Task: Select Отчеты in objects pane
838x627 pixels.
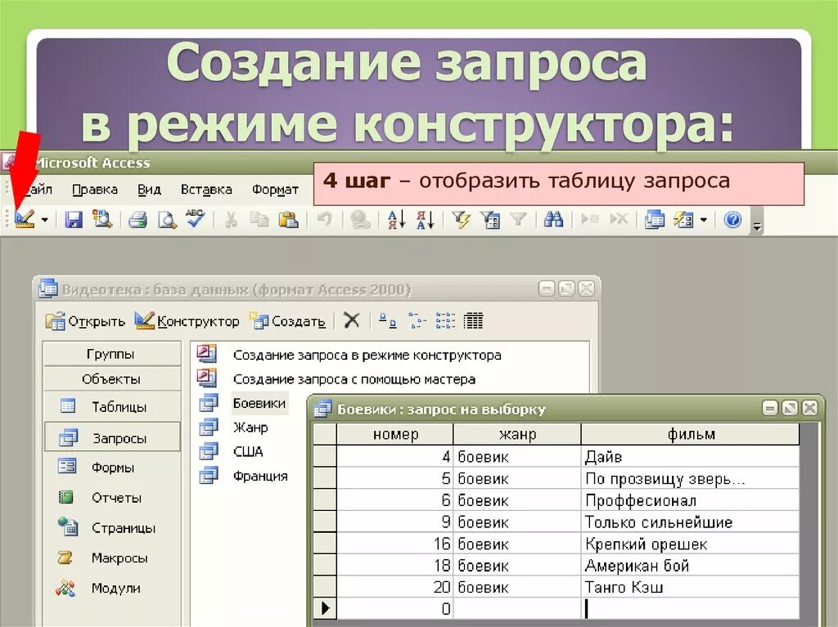Action: pos(111,497)
